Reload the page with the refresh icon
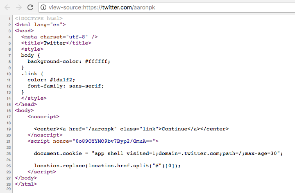 30,7
